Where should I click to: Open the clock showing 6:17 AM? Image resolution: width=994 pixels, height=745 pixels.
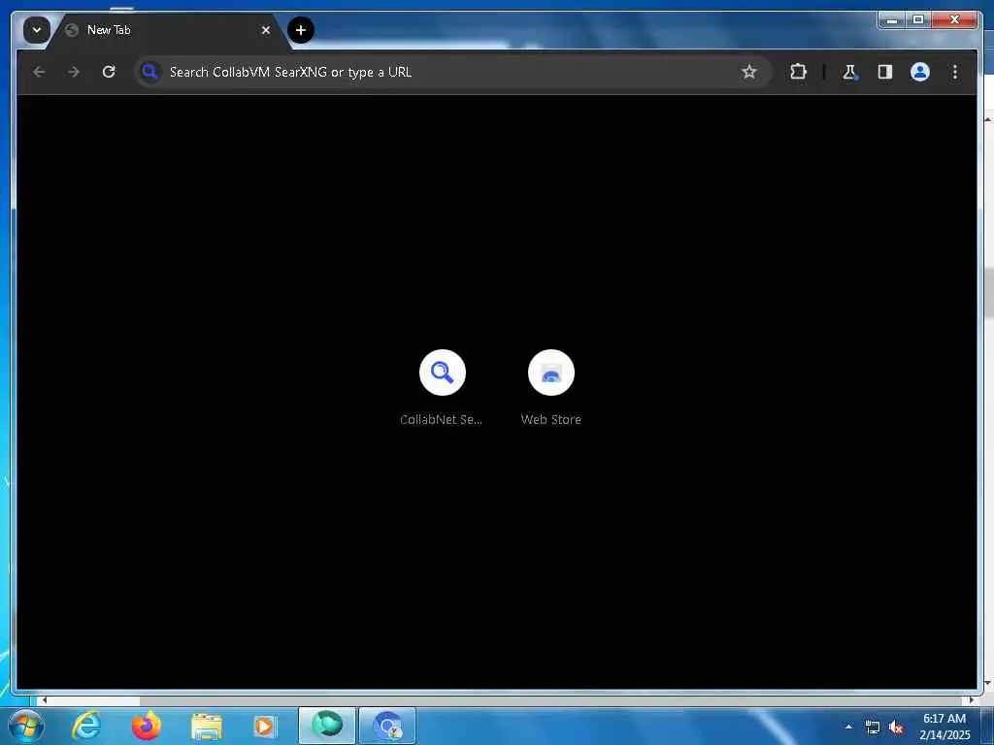944,727
